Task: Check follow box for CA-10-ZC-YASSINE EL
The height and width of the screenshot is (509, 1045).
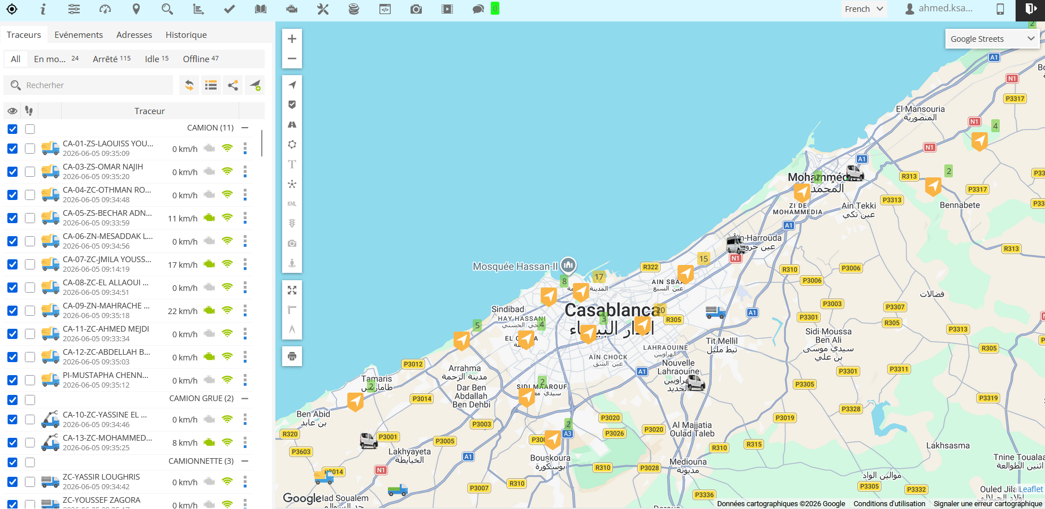Action: tap(30, 420)
